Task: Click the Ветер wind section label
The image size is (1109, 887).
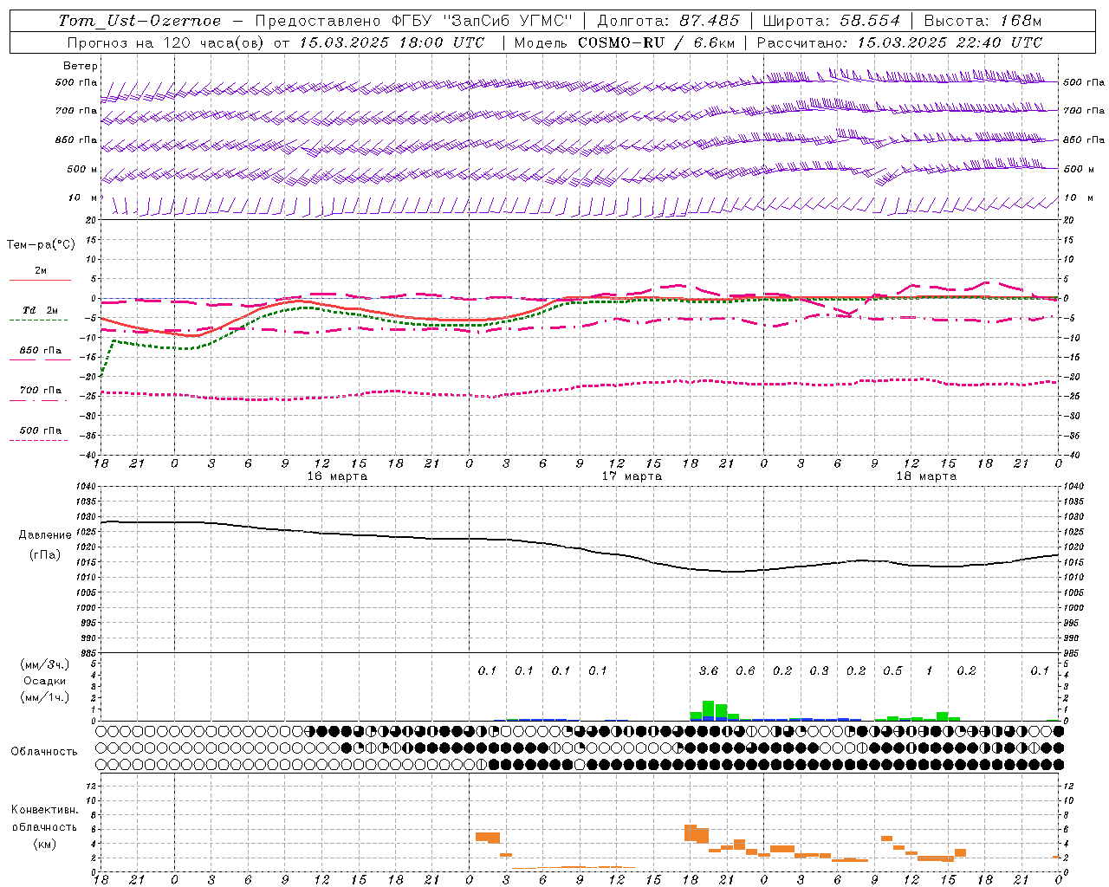Action: tap(81, 66)
